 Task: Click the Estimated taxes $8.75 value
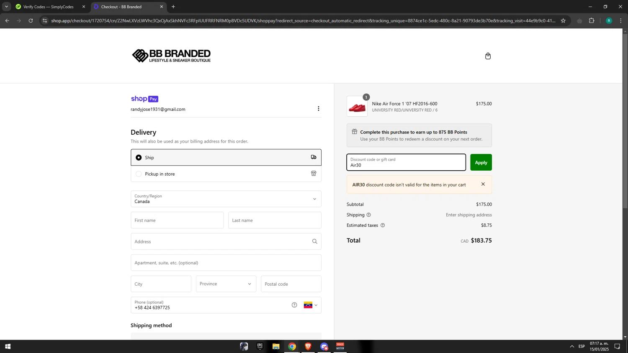[x=486, y=225]
